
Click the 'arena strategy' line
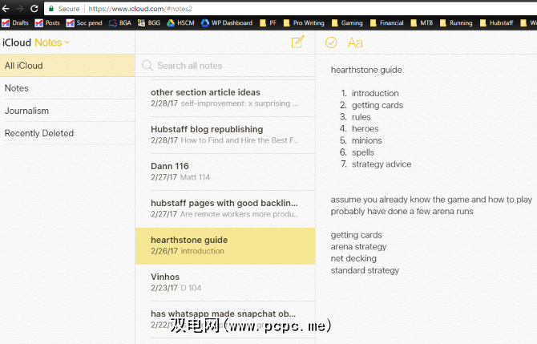pyautogui.click(x=358, y=247)
